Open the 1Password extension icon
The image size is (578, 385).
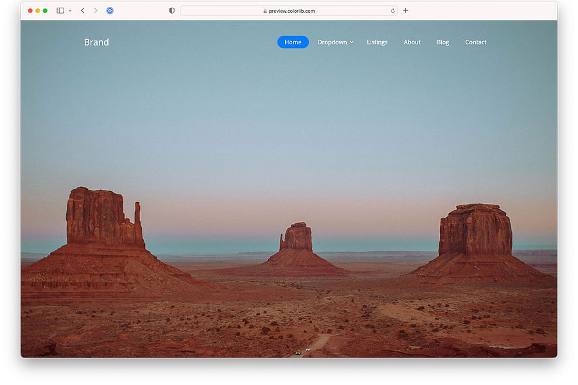pyautogui.click(x=109, y=10)
